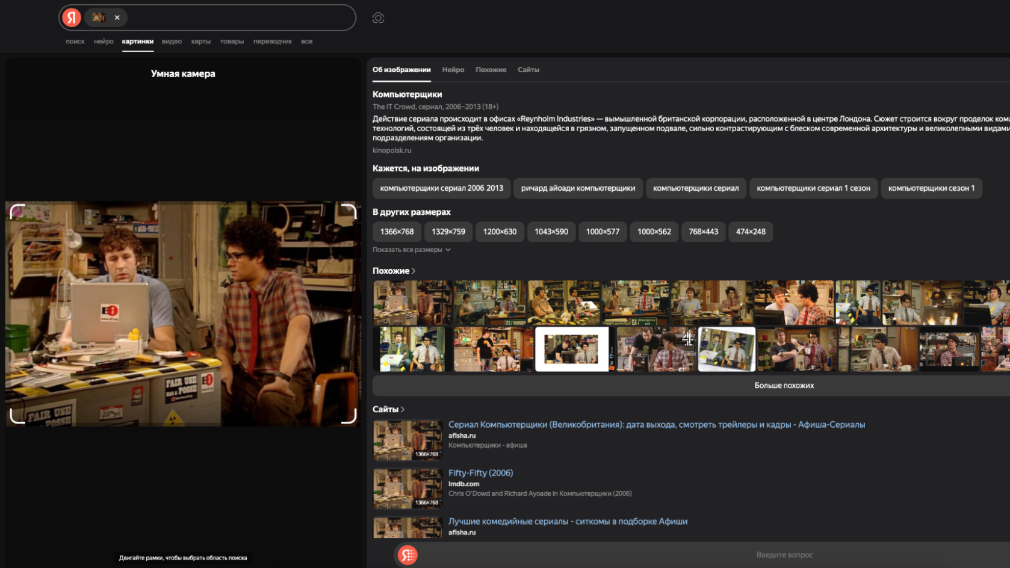This screenshot has height=568, width=1010.
Task: Switch to the поиск tab
Action: point(75,42)
